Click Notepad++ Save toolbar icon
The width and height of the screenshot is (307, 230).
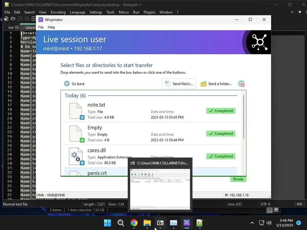coord(20,19)
